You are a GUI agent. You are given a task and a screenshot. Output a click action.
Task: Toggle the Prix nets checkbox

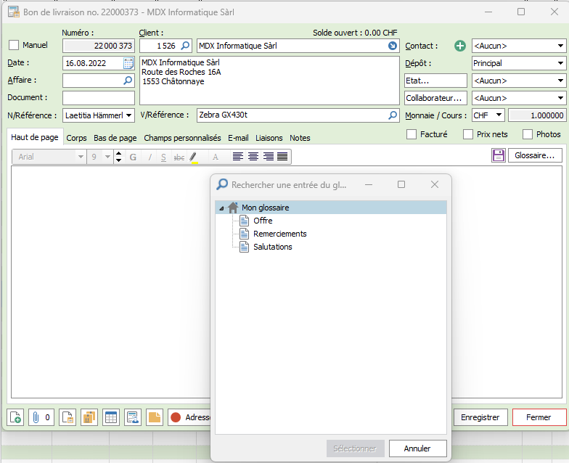point(468,134)
